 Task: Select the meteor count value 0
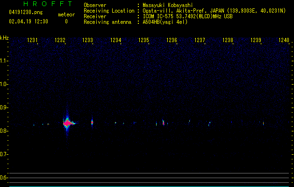pyautogui.click(x=66, y=22)
